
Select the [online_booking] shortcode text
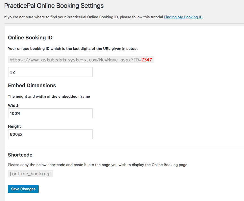tap(31, 174)
